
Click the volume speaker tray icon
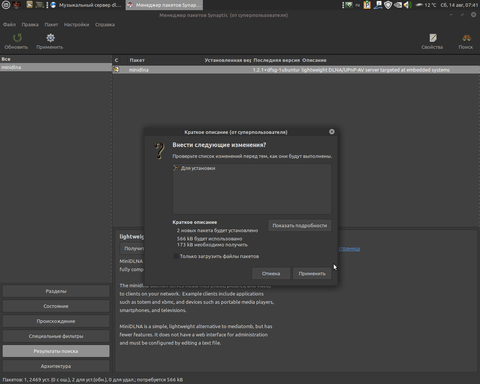pyautogui.click(x=408, y=5)
